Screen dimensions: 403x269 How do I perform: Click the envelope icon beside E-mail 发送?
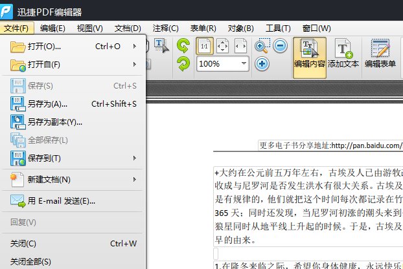(17, 201)
